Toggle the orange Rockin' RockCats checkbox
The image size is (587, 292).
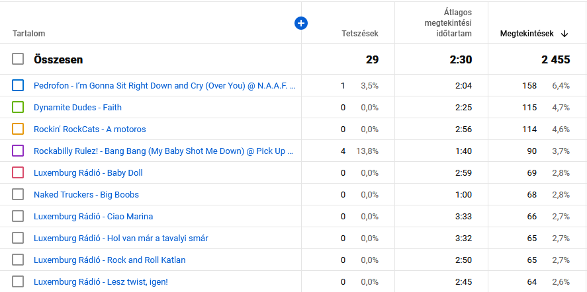(x=18, y=129)
